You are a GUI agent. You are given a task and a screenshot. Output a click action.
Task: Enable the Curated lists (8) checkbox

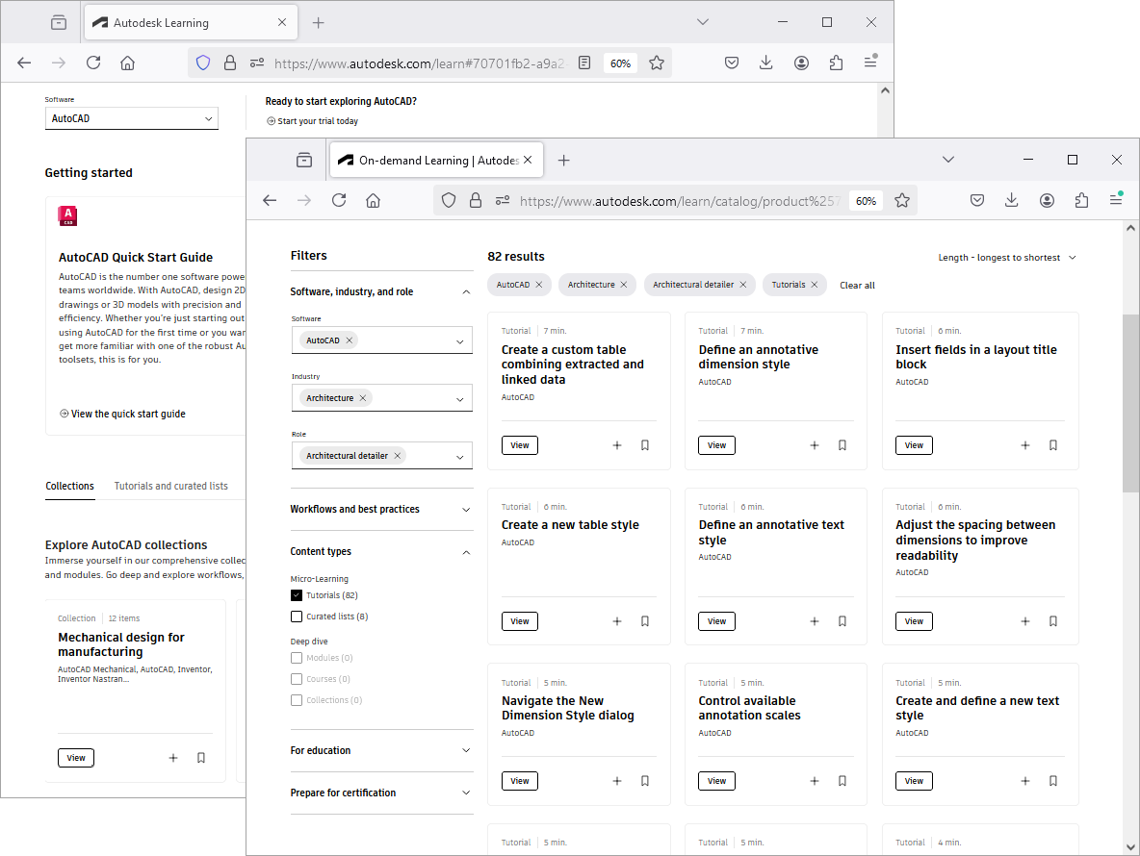(x=297, y=617)
